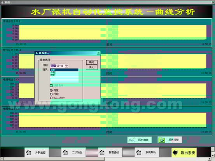Select 晚班 in the shift list
The width and height of the screenshot is (215, 161).
[64, 75]
